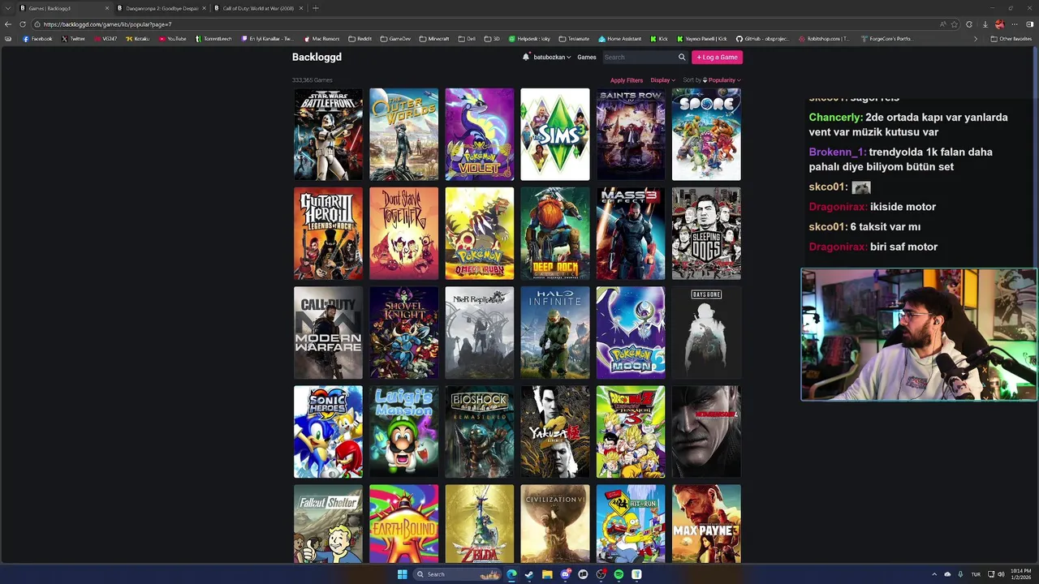
Task: Open the batubozkan user dropdown
Action: pos(552,58)
